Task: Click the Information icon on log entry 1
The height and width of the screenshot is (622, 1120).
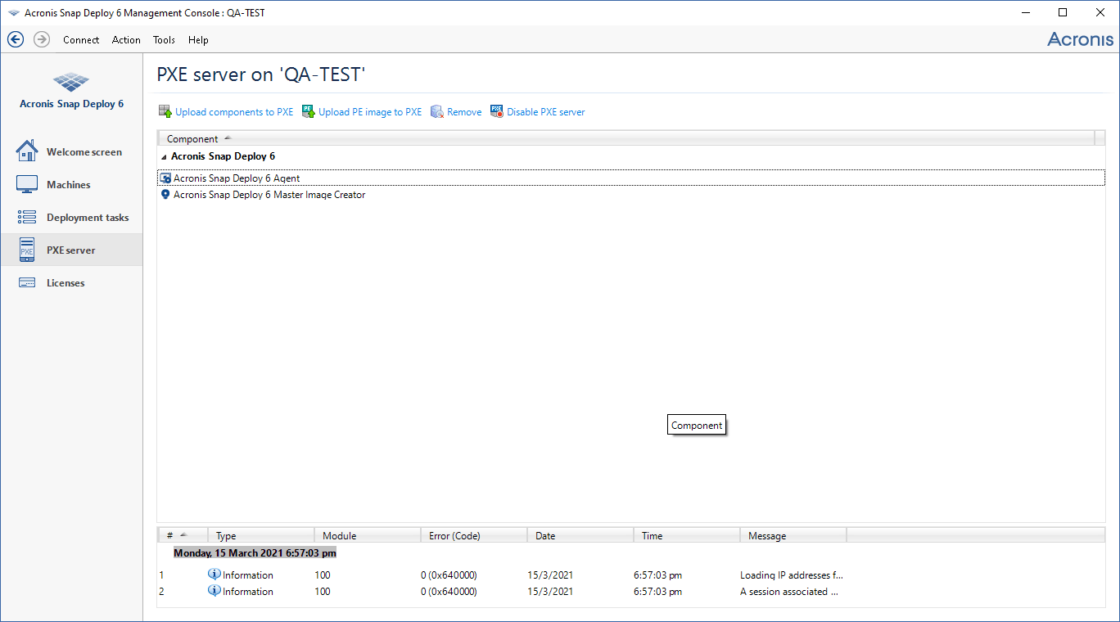Action: (x=214, y=575)
